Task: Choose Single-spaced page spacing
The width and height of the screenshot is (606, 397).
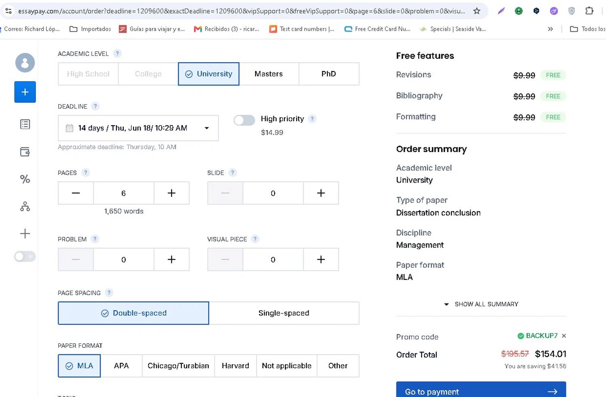Action: coord(284,313)
